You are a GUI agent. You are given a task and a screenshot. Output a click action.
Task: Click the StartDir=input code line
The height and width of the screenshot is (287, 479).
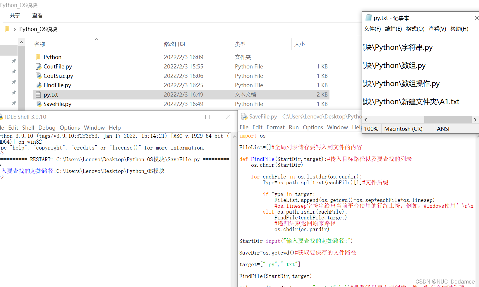pyautogui.click(x=296, y=241)
